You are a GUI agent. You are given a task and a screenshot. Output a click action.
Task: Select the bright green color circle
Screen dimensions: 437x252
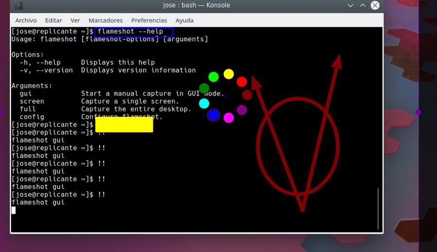click(x=214, y=77)
